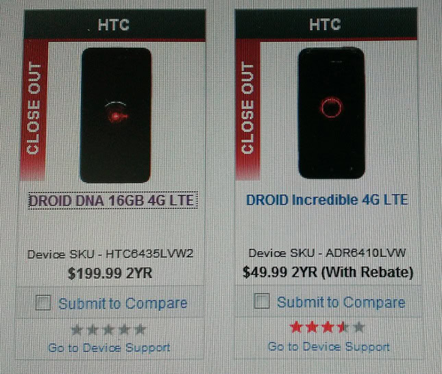Click the red star rating for DROID Incredible
Viewport: 442px width, 374px height.
pyautogui.click(x=327, y=327)
